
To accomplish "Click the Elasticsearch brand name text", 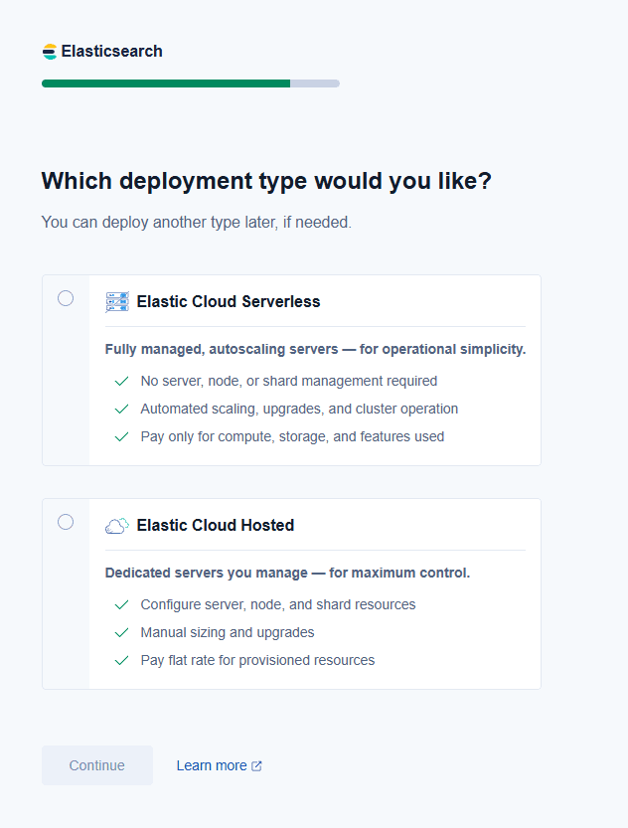I will pyautogui.click(x=111, y=52).
